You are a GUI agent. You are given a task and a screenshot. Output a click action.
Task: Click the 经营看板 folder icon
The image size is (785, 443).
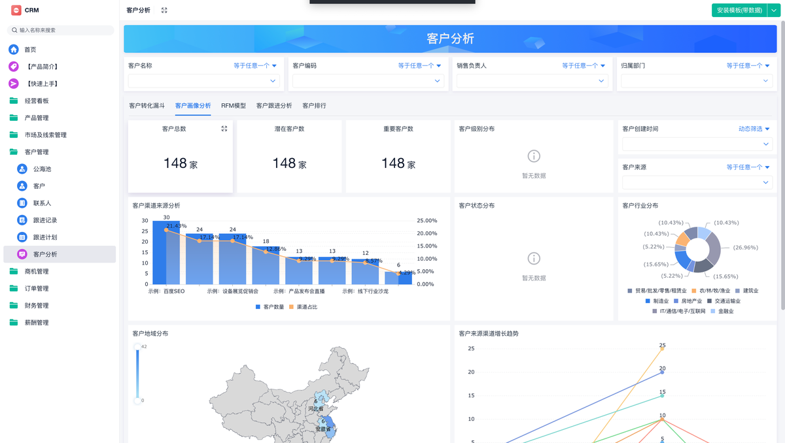pos(14,101)
